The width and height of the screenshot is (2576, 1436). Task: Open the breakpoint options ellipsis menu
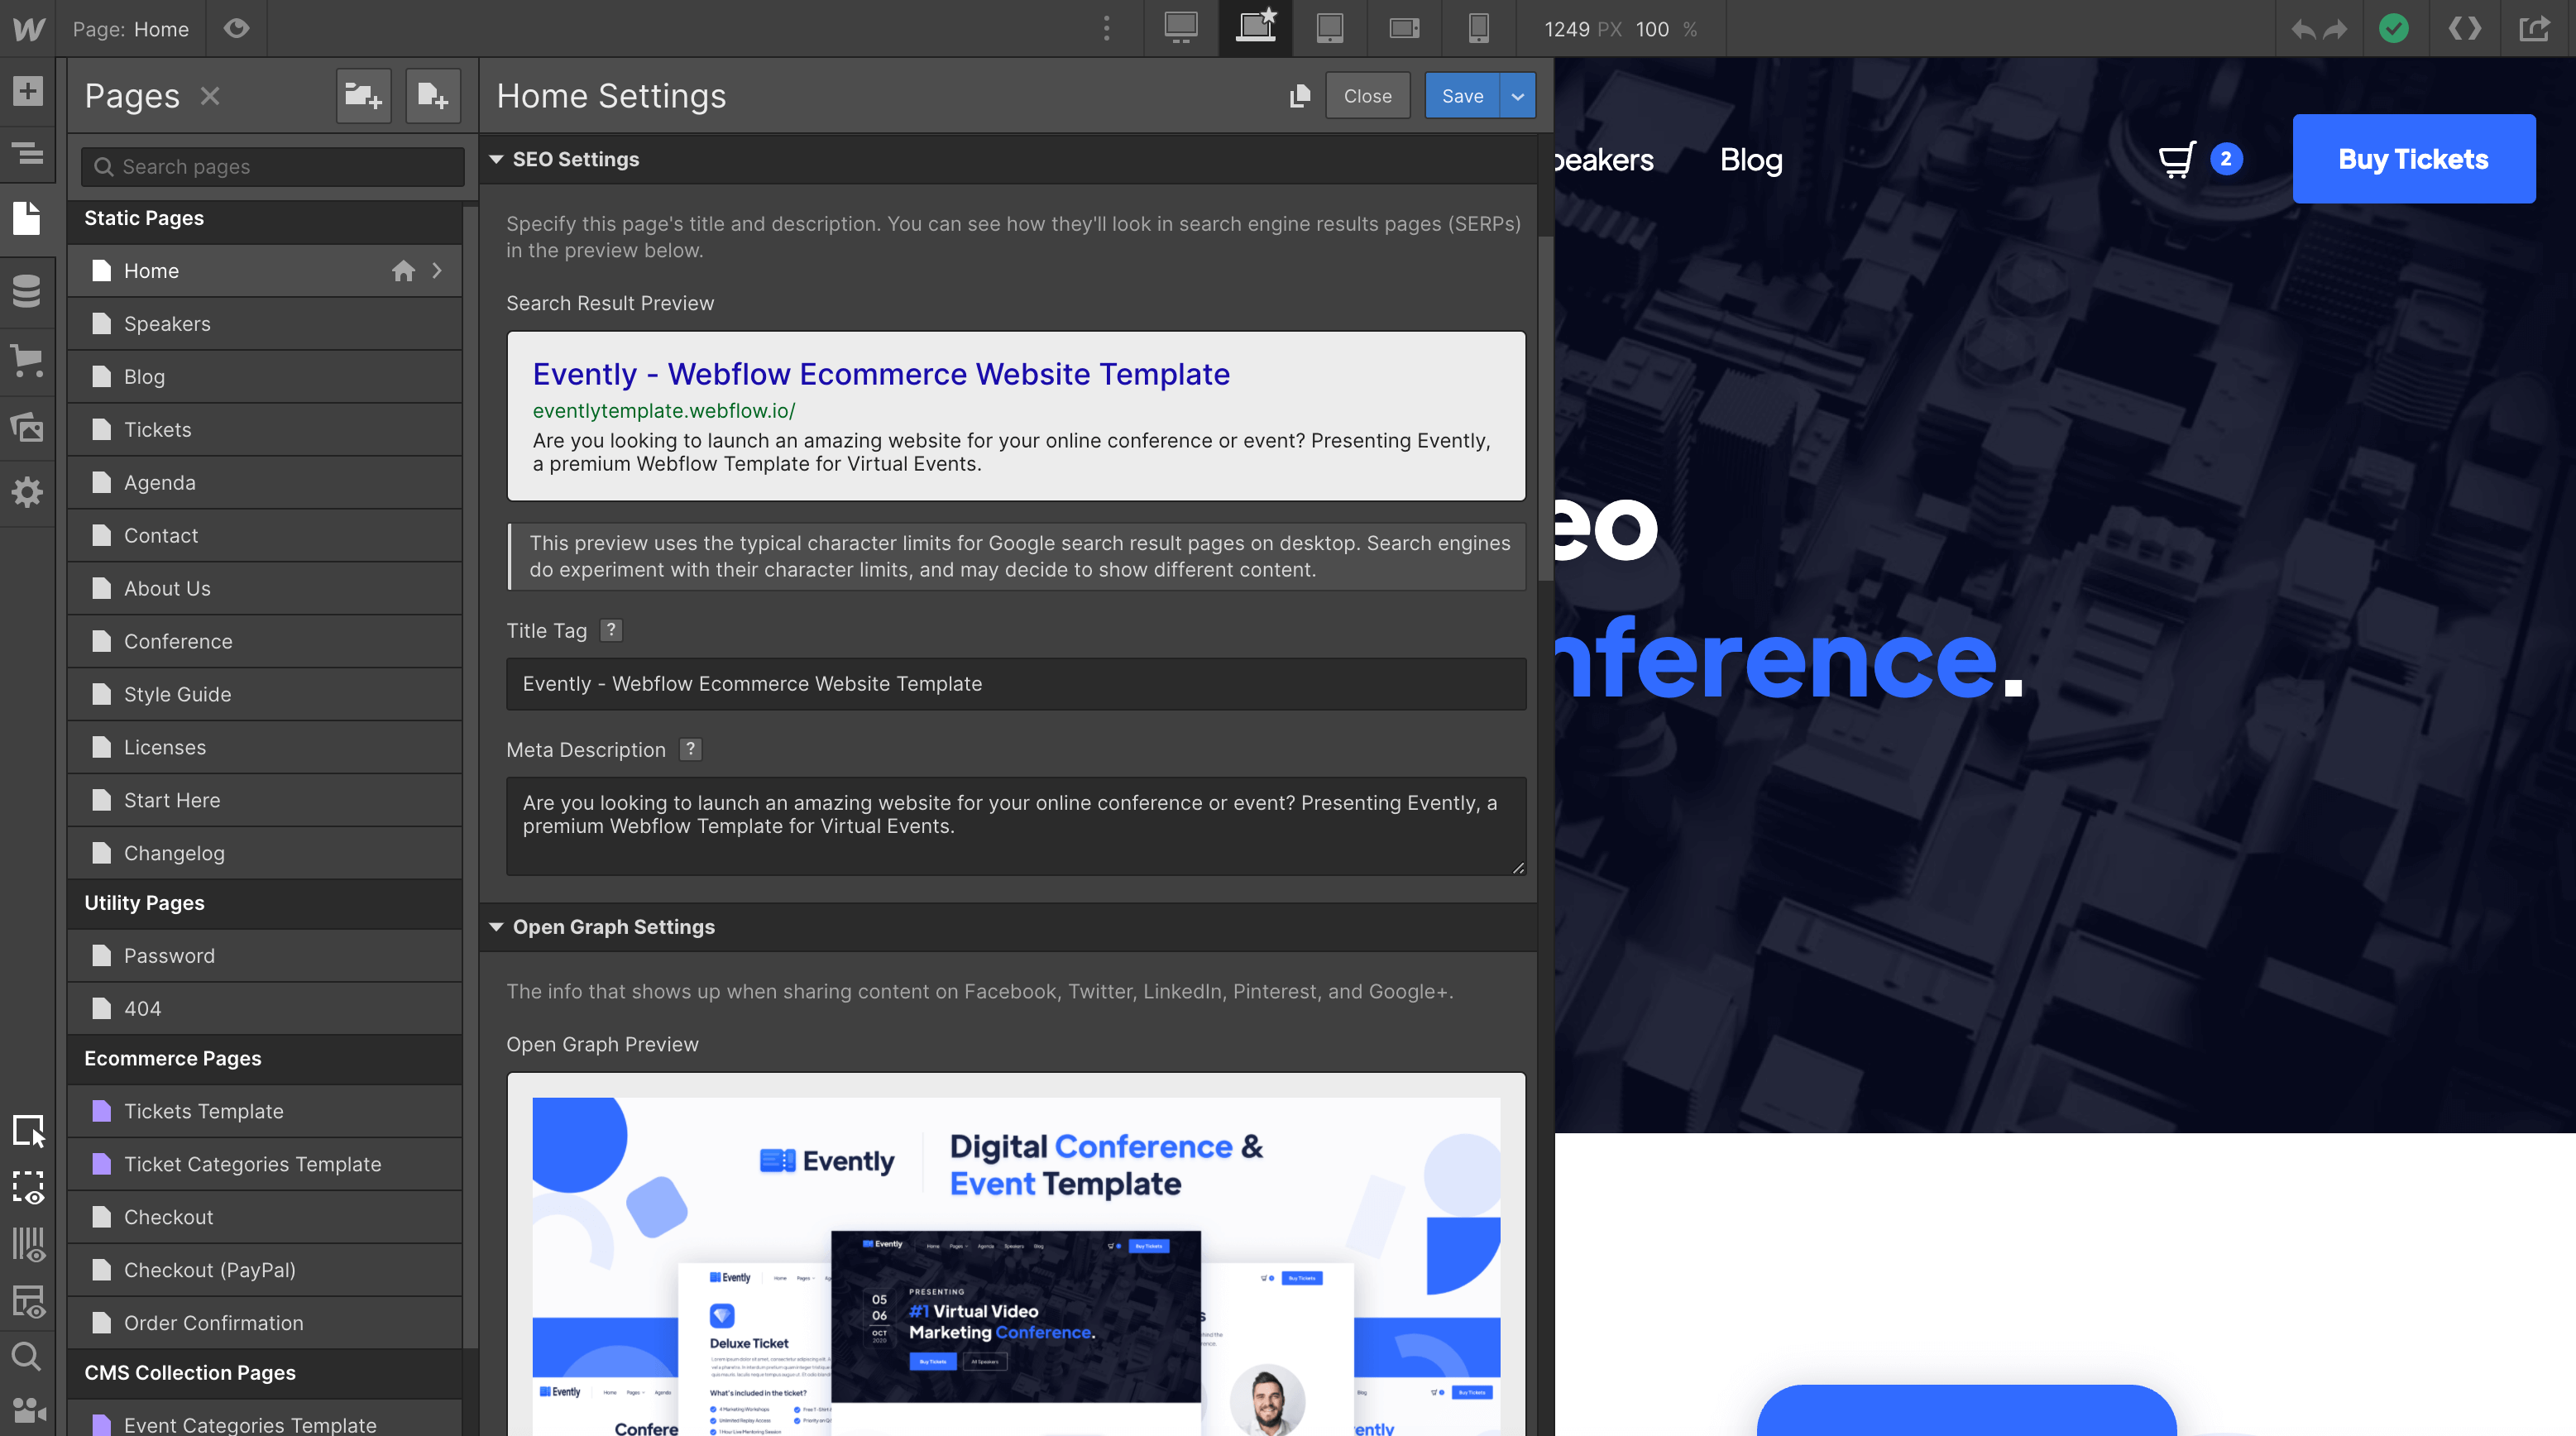[1107, 29]
